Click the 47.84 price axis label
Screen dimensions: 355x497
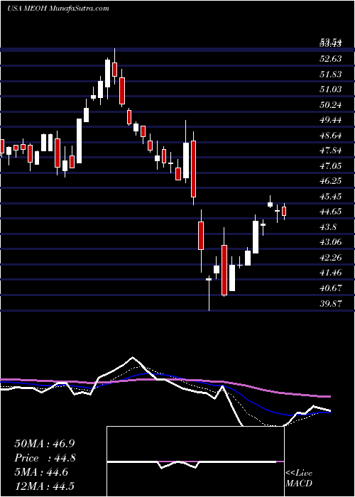coord(331,151)
